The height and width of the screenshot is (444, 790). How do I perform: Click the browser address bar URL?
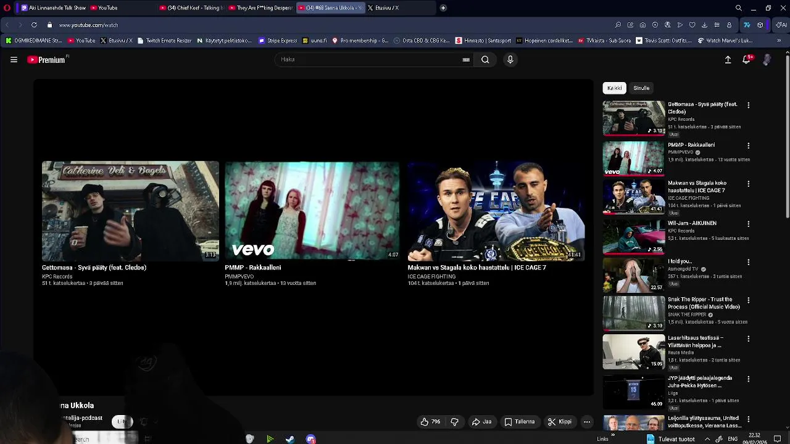coord(88,25)
